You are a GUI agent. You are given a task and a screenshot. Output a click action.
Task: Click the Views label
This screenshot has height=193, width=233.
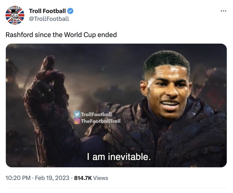[x=101, y=178]
